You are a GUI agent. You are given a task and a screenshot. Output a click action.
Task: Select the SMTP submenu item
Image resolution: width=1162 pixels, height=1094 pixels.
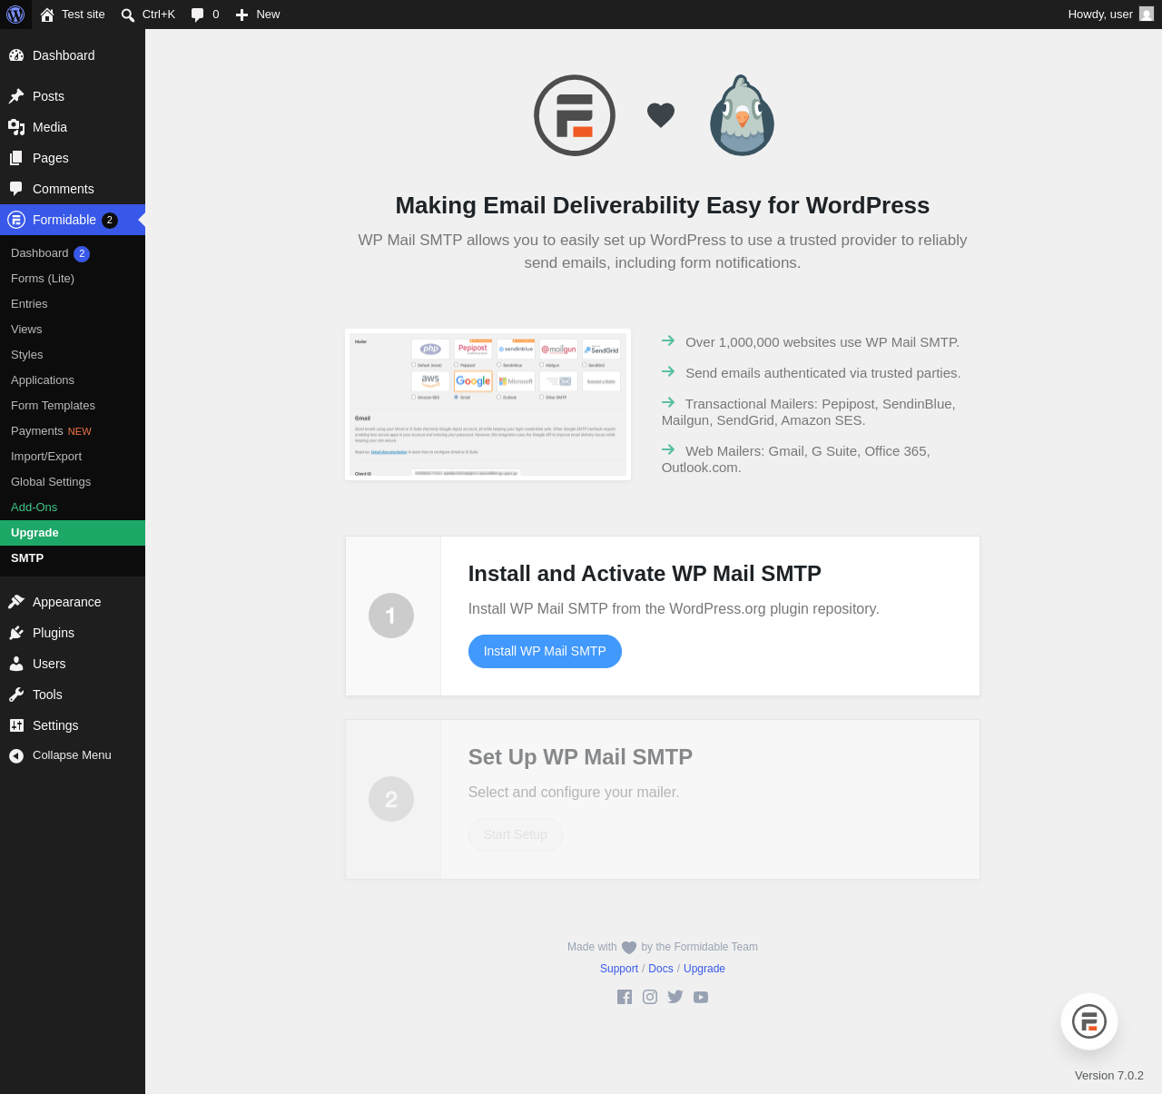(73, 558)
